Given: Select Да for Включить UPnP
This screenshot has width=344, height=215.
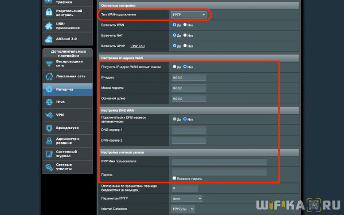Looking at the screenshot, I should (174, 46).
